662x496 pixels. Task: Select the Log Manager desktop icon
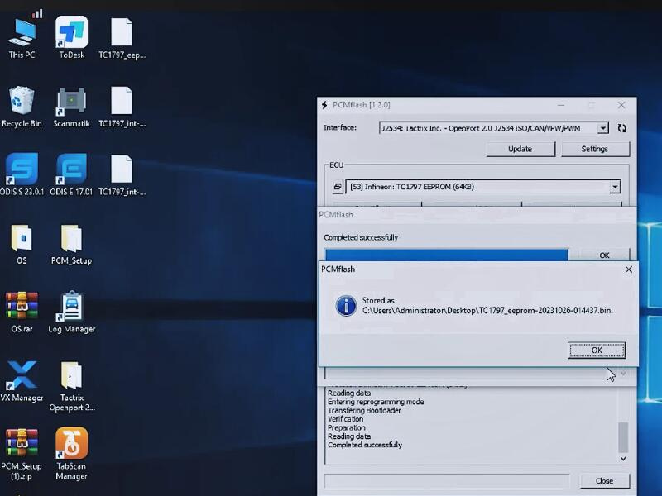(x=72, y=308)
